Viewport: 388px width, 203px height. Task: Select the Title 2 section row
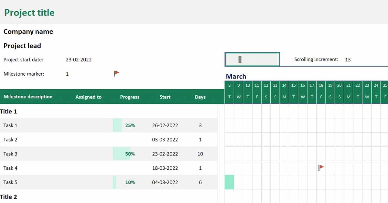(8, 197)
